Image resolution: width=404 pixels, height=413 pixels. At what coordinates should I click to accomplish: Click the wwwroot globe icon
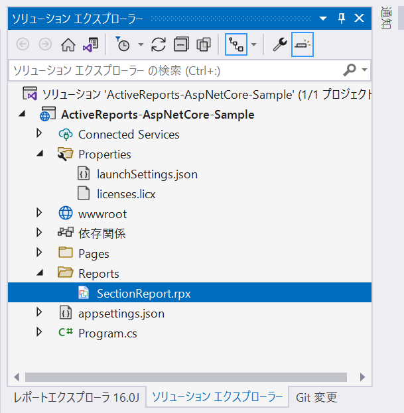(66, 213)
